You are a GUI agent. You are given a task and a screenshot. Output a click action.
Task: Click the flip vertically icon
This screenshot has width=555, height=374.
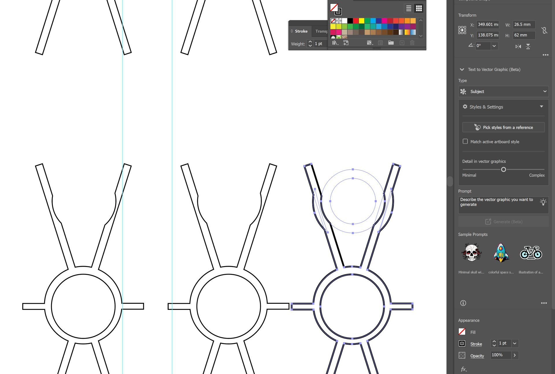pos(528,47)
